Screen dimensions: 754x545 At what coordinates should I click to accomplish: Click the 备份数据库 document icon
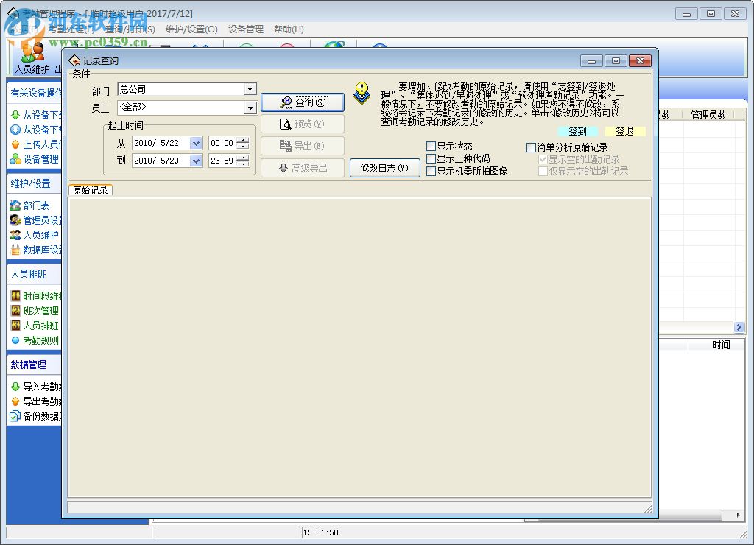15,415
